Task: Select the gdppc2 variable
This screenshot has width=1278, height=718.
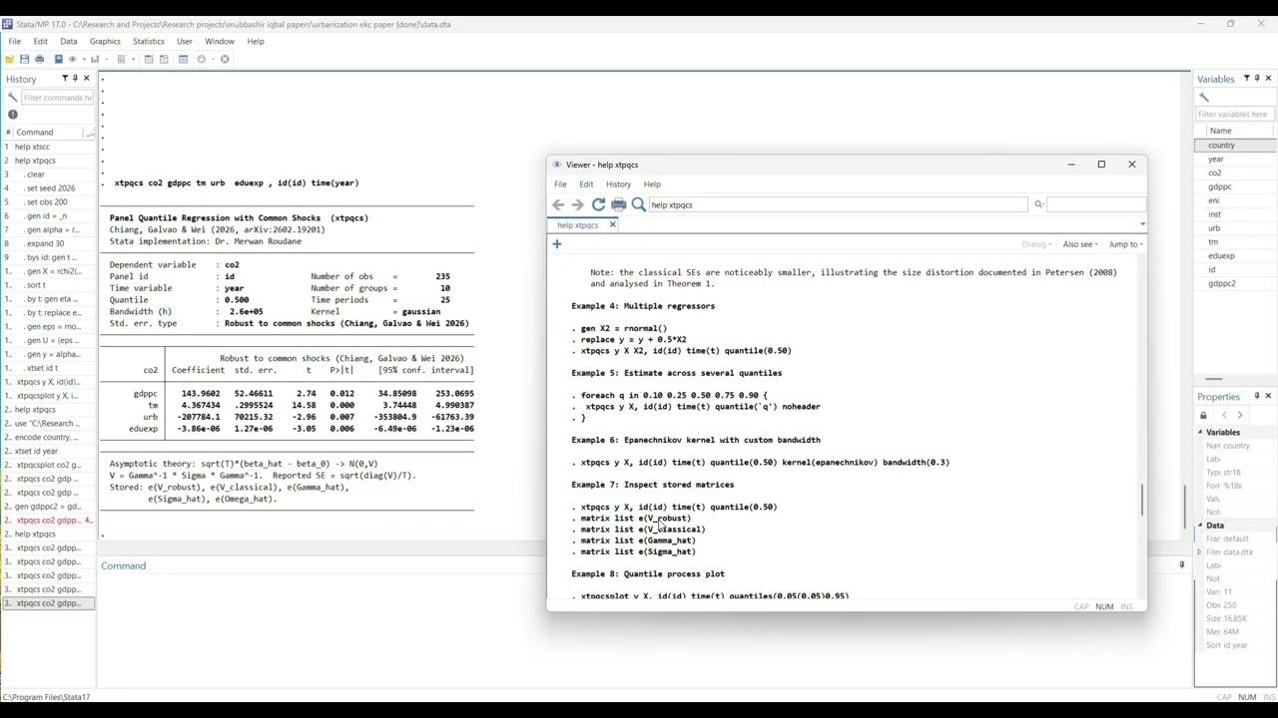Action: click(1234, 284)
